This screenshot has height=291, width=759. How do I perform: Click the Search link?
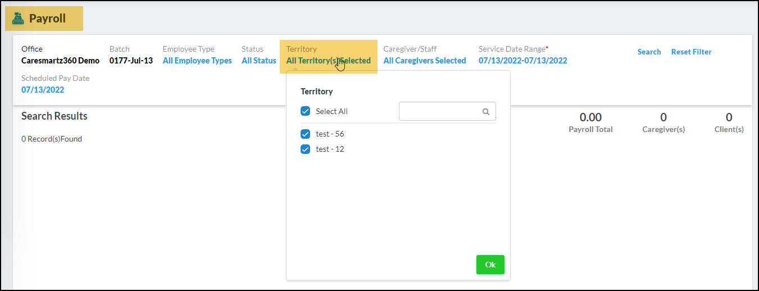649,52
